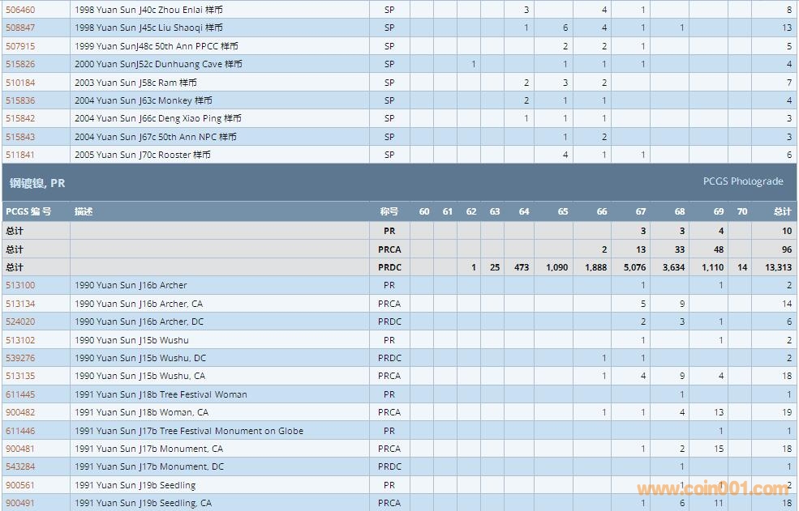Open PCGS number 513100 link

20,285
